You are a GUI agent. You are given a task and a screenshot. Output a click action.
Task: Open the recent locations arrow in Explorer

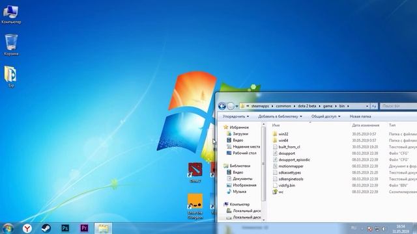pos(237,106)
